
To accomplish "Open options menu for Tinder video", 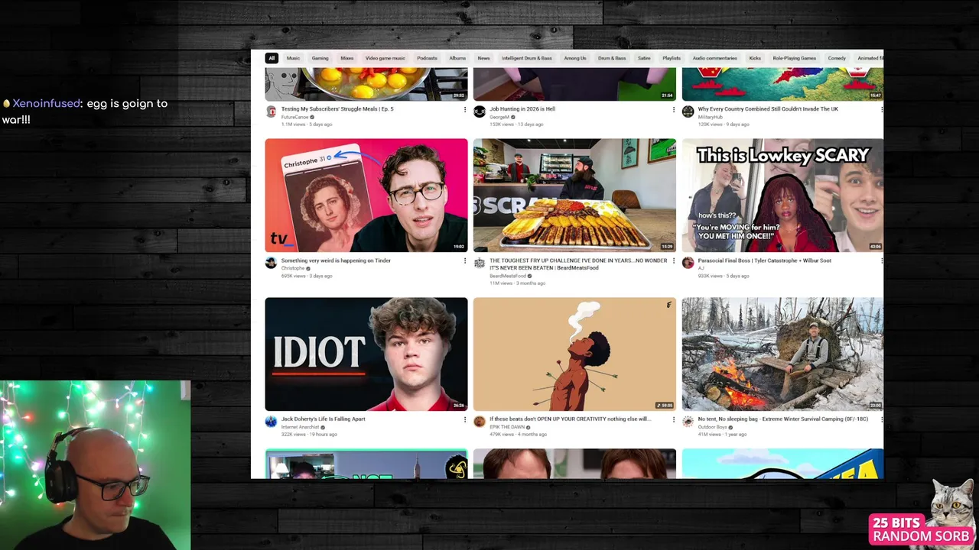I will pos(464,260).
